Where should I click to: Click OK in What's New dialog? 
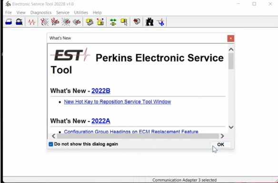220,144
